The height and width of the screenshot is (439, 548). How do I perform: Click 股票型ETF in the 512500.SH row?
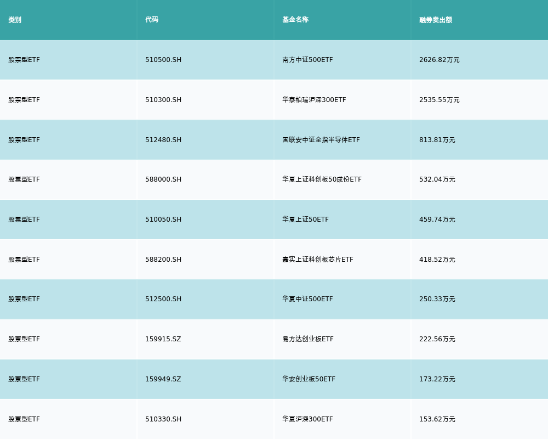[24, 299]
